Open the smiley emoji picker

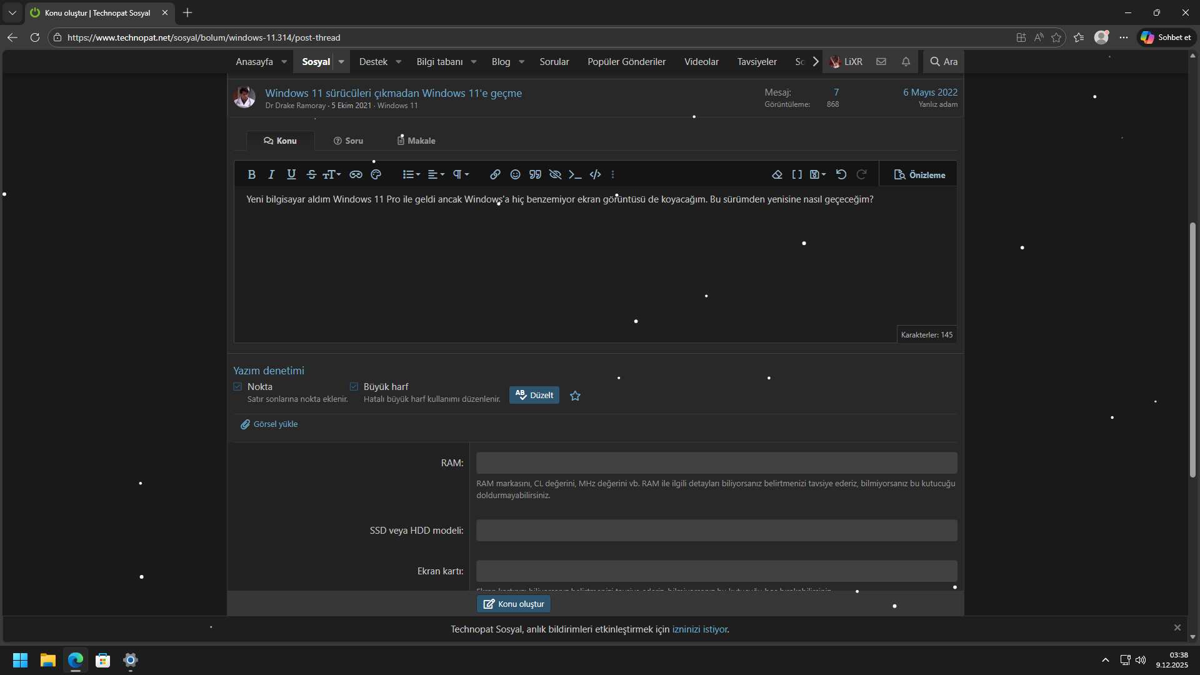click(x=515, y=174)
